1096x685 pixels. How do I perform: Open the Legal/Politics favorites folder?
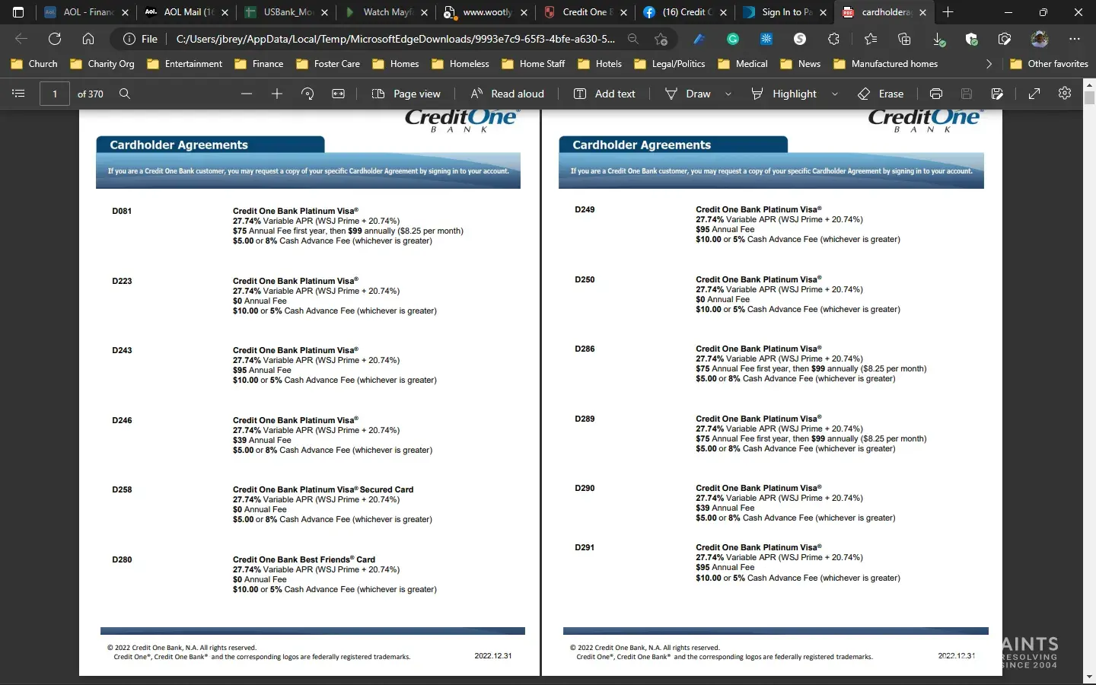tap(669, 64)
